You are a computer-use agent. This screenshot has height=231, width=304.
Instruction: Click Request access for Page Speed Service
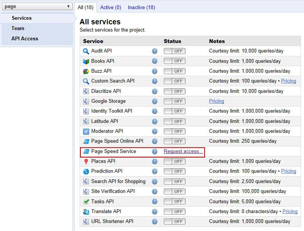pos(183,151)
